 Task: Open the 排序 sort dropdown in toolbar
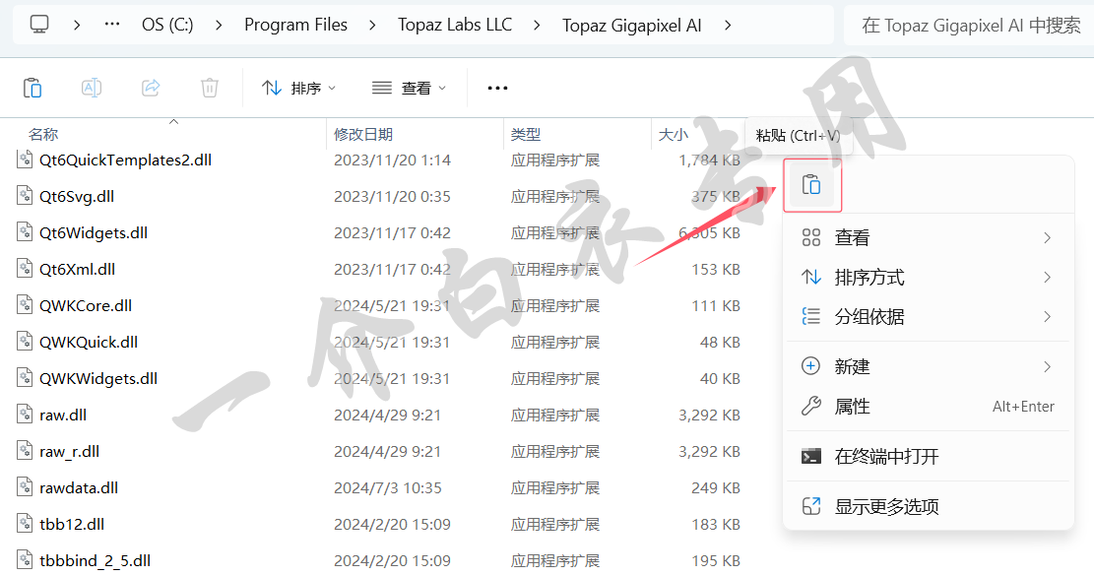(x=298, y=88)
